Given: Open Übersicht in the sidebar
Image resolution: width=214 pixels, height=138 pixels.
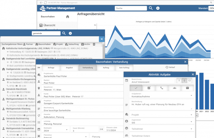Looking at the screenshot, I should click(49, 25).
